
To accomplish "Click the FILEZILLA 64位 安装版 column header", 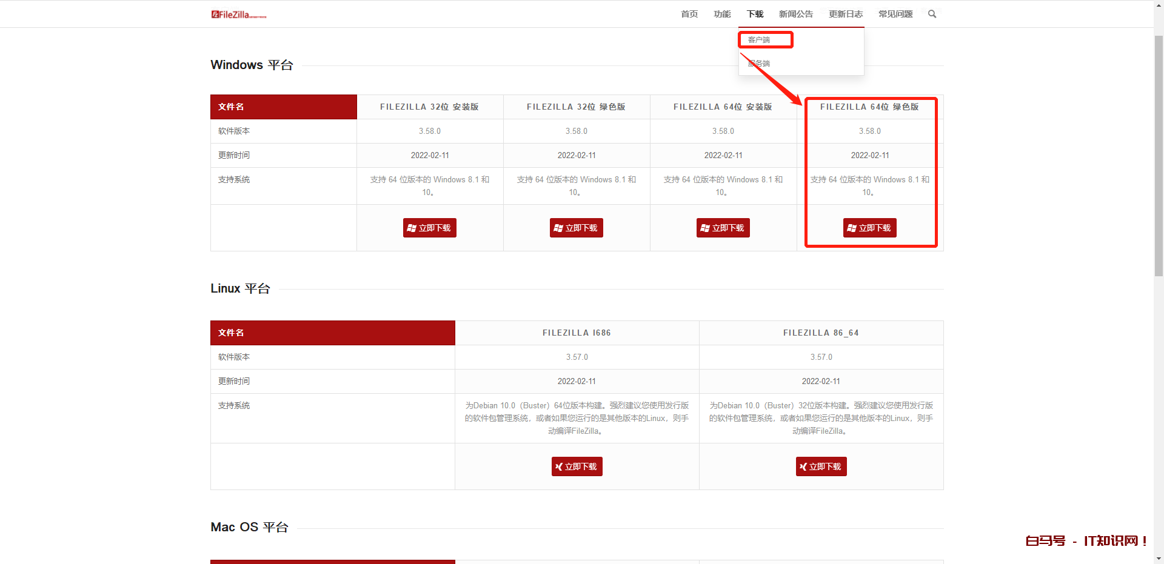I will click(723, 107).
